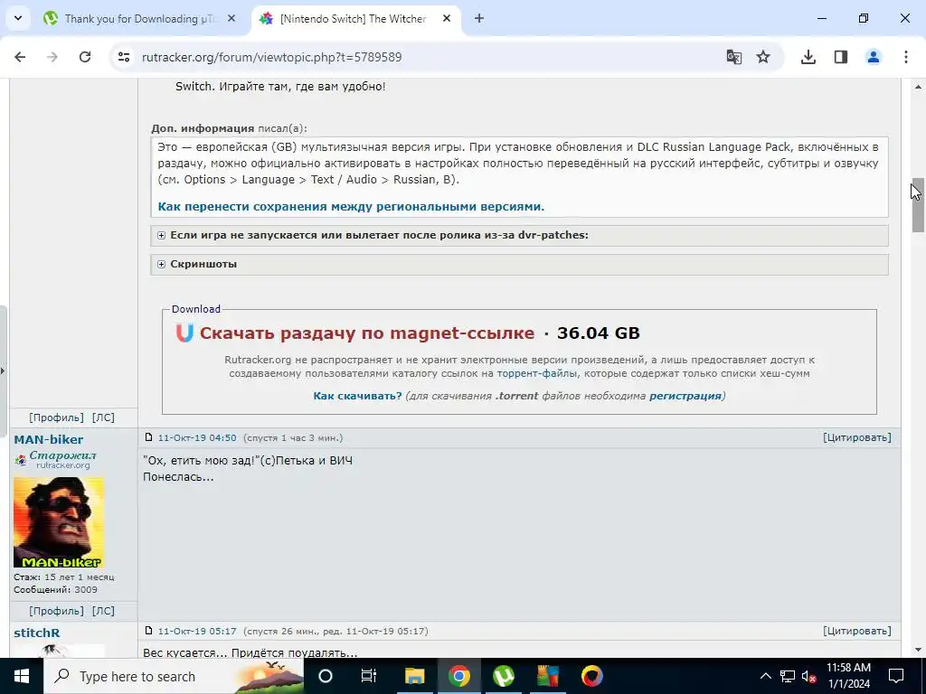This screenshot has height=694, width=926.
Task: Click the network tray icon
Action: point(788,676)
